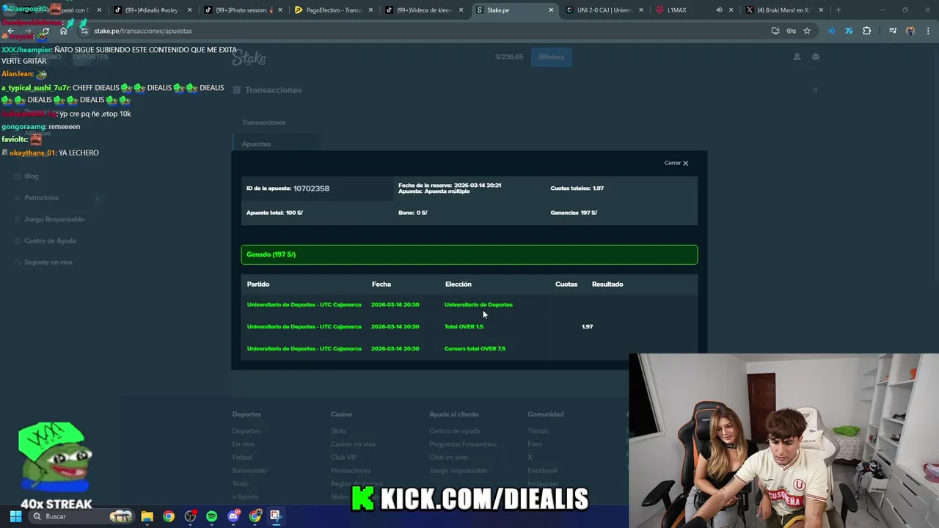Open the Foro footer link
This screenshot has width=939, height=528.
point(535,444)
